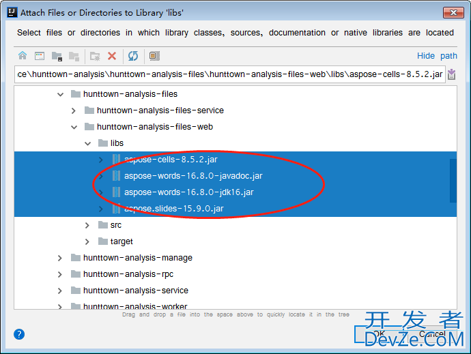Select the target folder row
This screenshot has height=354, width=471.
click(x=235, y=241)
